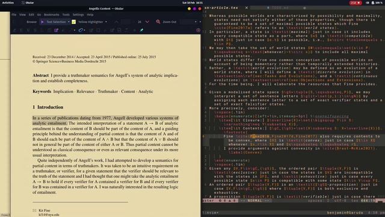Screen dimensions: 385x217
Task: Open the Edit menu in Okular
Action: [x=31, y=14]
